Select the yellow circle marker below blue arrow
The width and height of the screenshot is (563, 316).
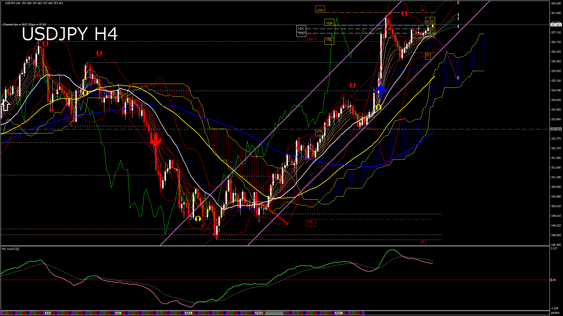(378, 107)
